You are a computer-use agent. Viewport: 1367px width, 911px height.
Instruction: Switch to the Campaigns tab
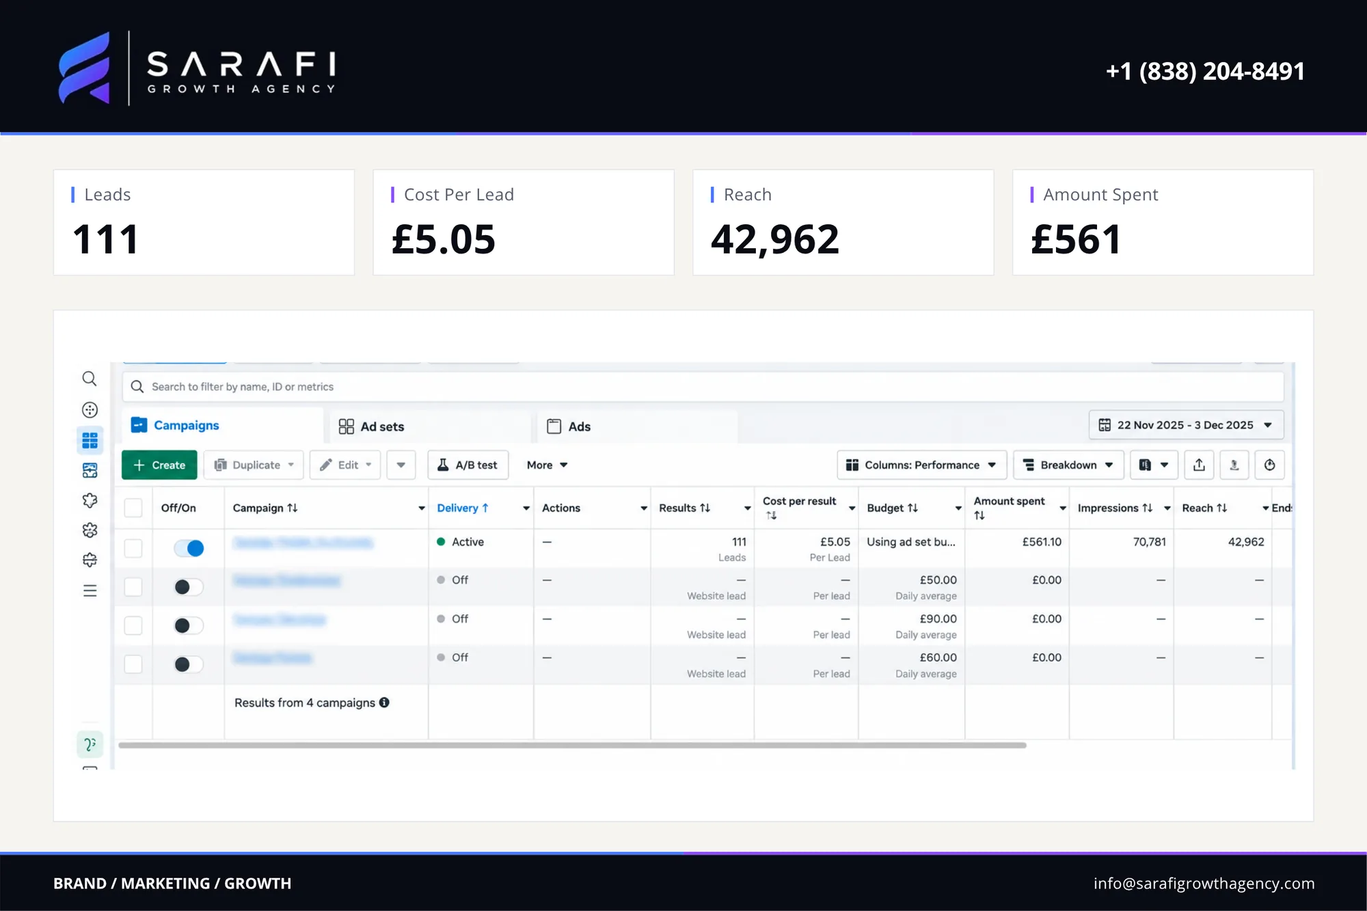coord(223,425)
